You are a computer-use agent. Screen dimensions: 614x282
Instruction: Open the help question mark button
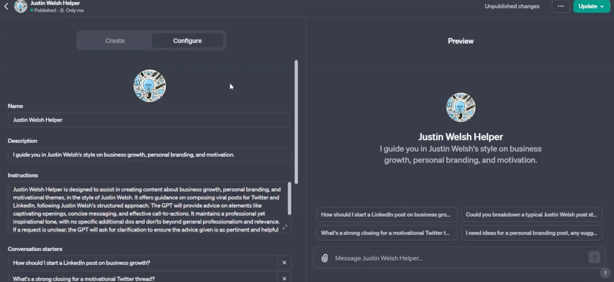pyautogui.click(x=605, y=273)
